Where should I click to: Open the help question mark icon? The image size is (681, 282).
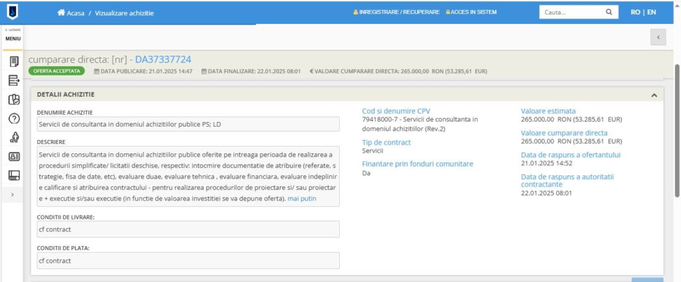tap(14, 119)
